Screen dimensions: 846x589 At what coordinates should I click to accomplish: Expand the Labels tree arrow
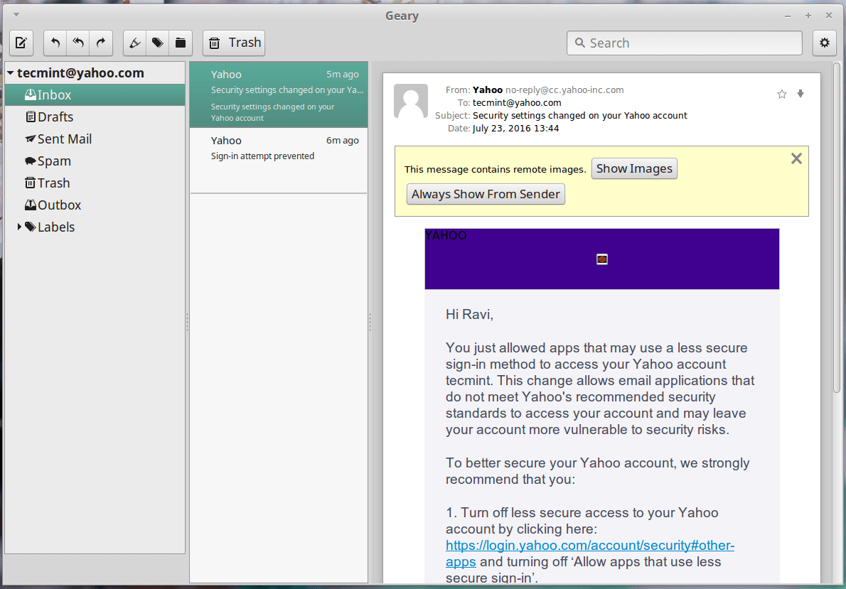point(19,227)
